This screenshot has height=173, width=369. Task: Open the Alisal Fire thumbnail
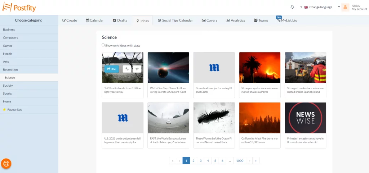260,118
